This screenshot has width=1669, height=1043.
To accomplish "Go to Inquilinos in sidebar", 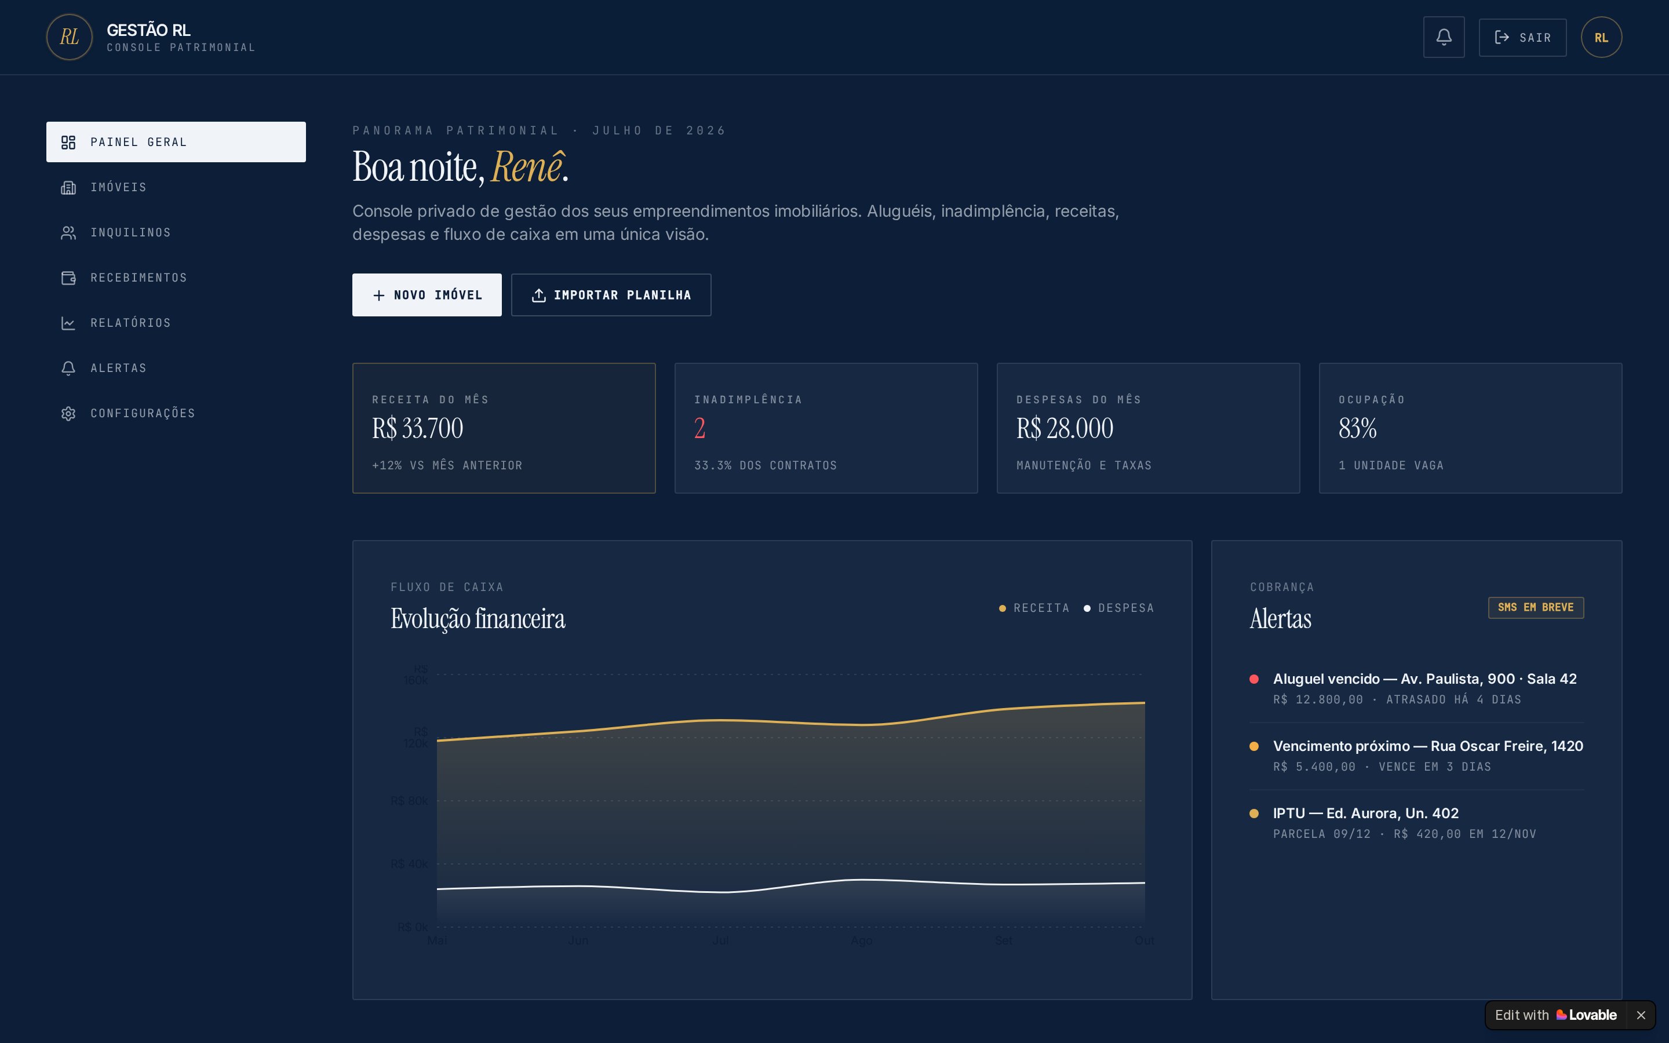I will (x=176, y=232).
